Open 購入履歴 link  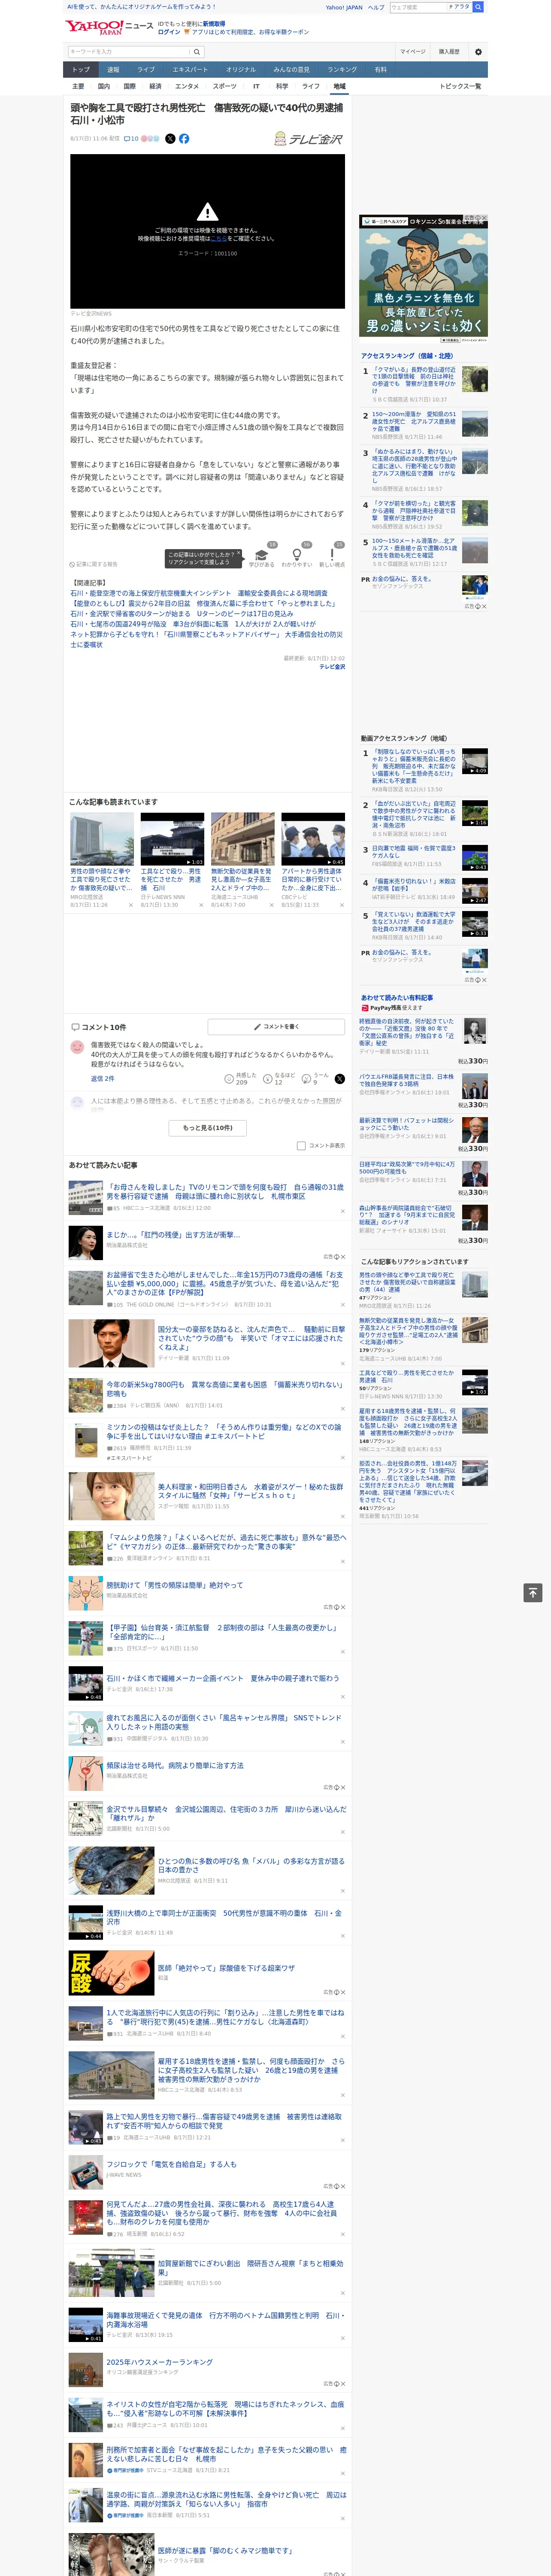(x=449, y=51)
